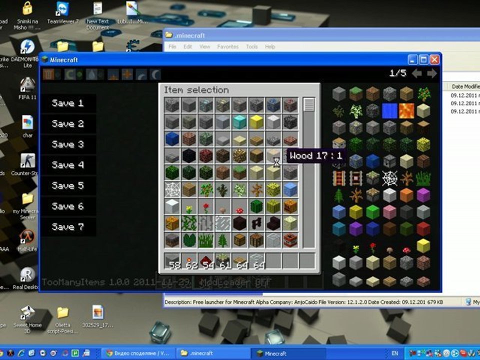Click the Save 3 button
This screenshot has width=480, height=360.
click(x=68, y=144)
